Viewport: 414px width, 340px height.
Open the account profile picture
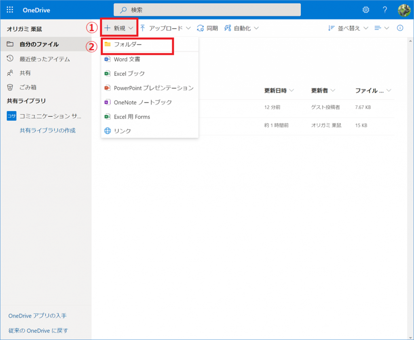pos(404,10)
